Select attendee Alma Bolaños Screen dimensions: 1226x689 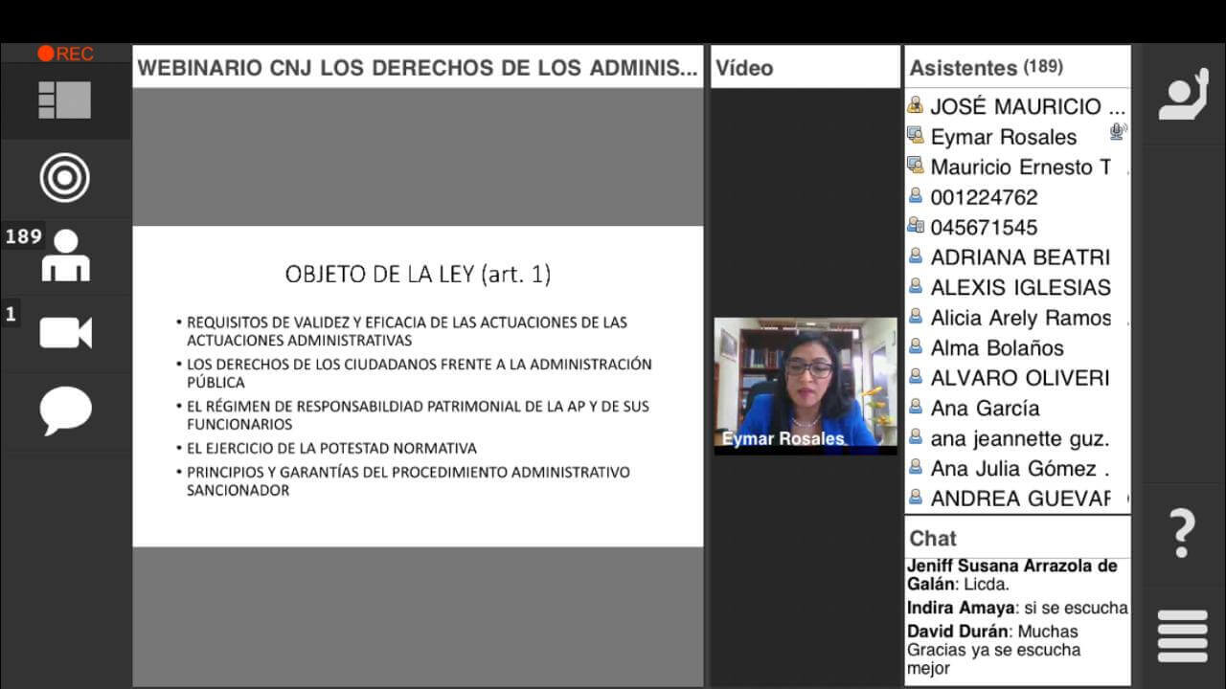tap(1017, 347)
